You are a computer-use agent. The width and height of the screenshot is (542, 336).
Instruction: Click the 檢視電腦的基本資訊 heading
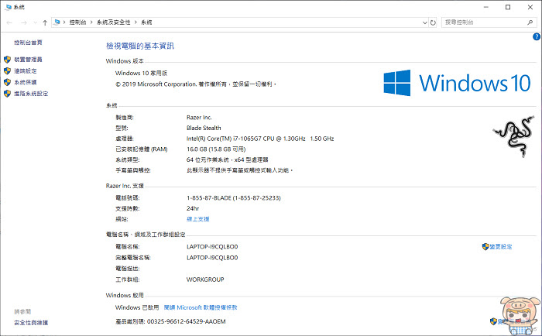click(140, 46)
